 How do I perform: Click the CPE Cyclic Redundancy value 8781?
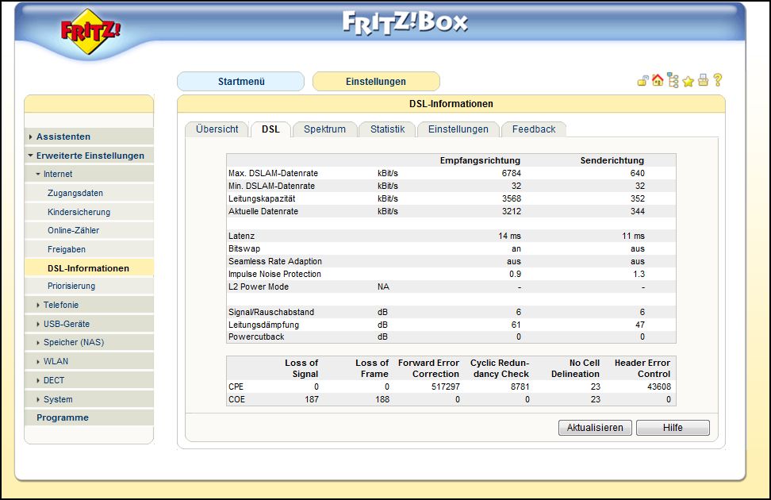point(520,387)
